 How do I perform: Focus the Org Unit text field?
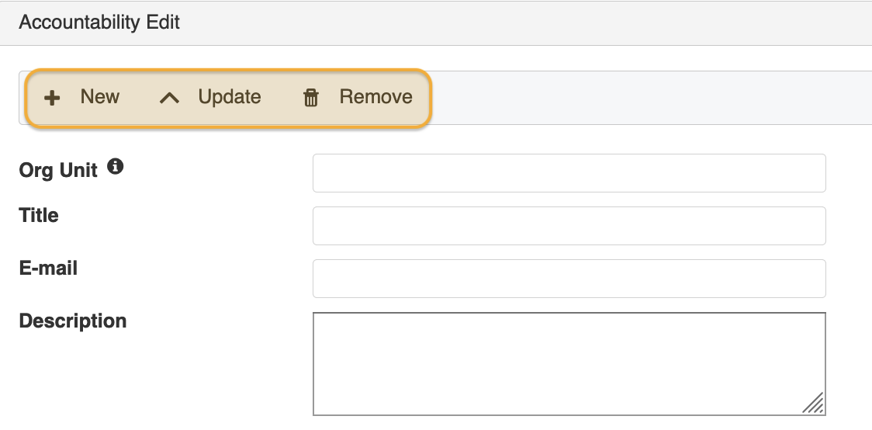569,173
